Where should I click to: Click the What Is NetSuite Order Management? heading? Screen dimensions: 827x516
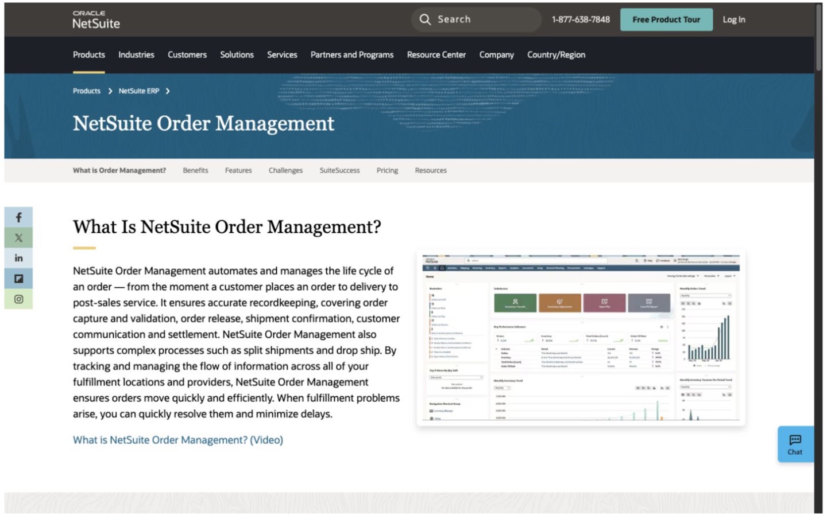click(227, 226)
